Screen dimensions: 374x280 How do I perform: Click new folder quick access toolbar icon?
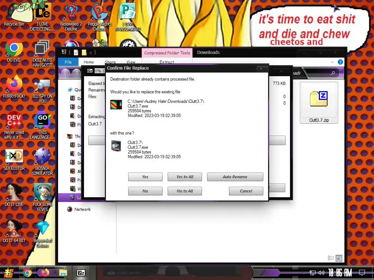(x=84, y=52)
